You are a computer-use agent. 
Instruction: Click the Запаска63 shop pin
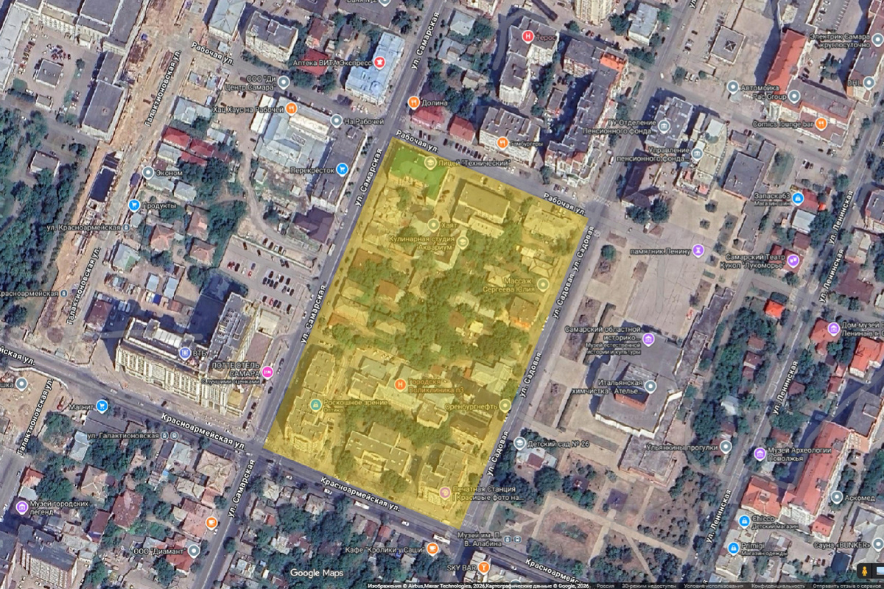799,197
